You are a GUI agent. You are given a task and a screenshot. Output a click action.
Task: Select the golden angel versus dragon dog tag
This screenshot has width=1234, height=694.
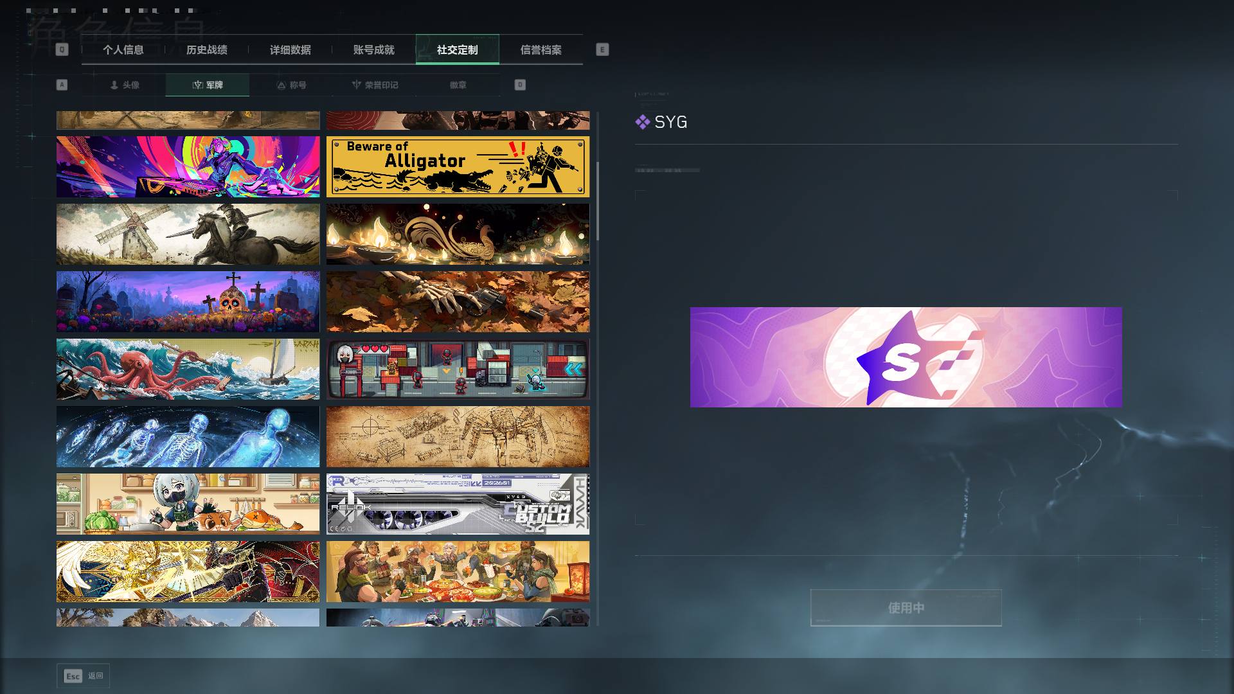[188, 571]
